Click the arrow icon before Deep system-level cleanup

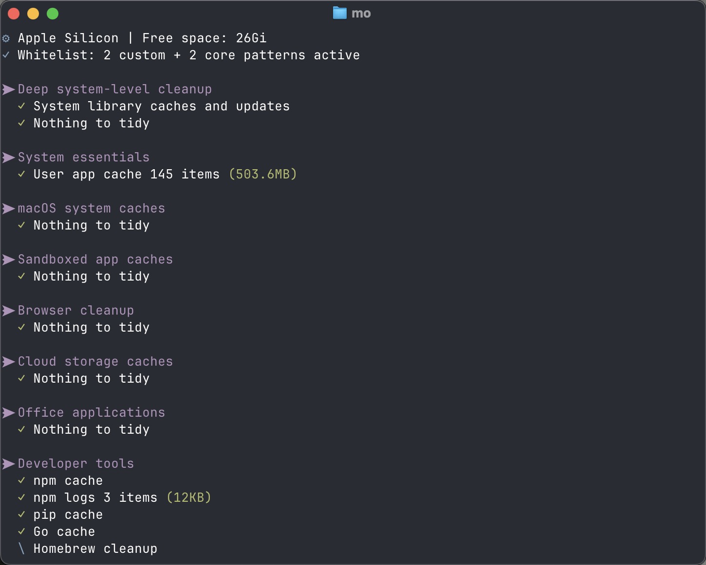click(8, 89)
